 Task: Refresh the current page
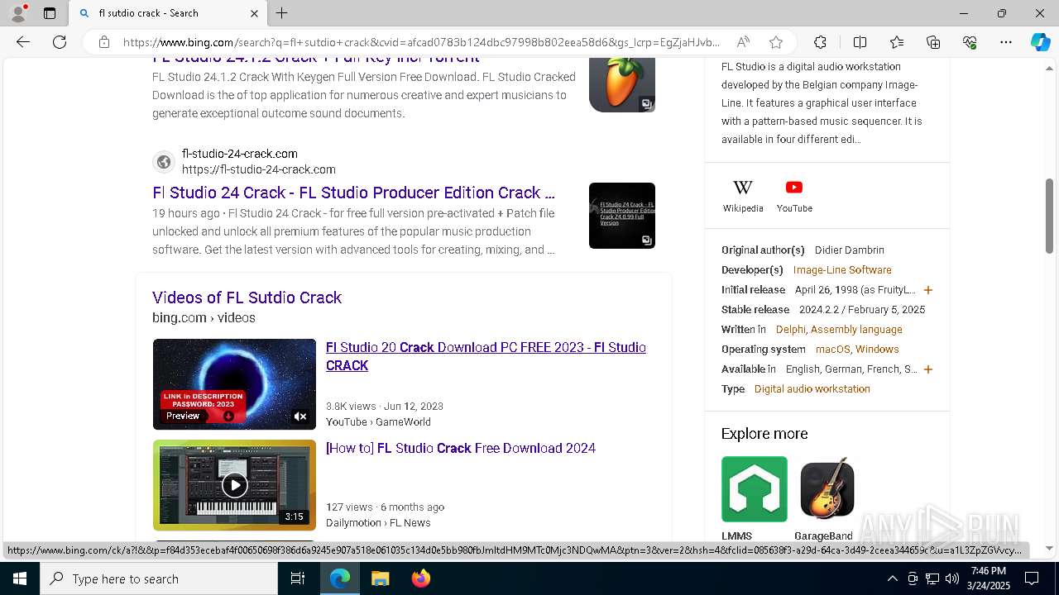[x=60, y=42]
